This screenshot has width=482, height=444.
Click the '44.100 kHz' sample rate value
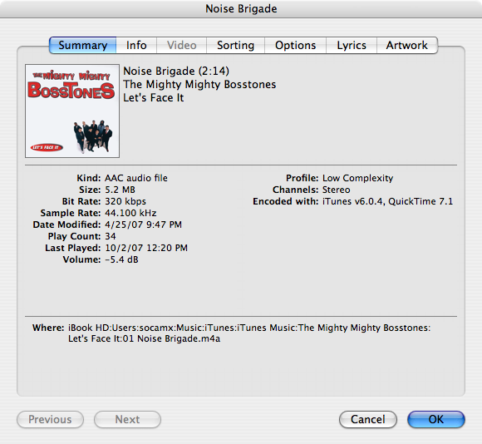tap(130, 213)
